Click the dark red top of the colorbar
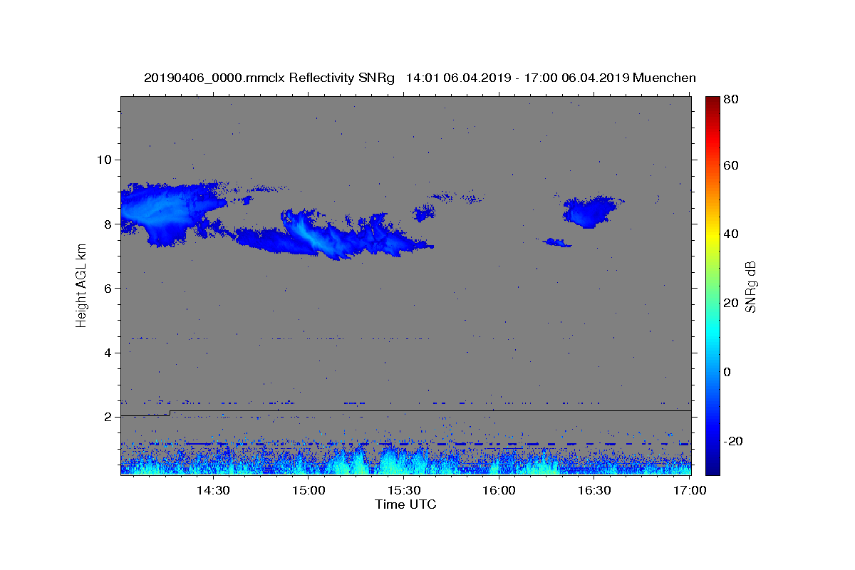 pos(712,101)
